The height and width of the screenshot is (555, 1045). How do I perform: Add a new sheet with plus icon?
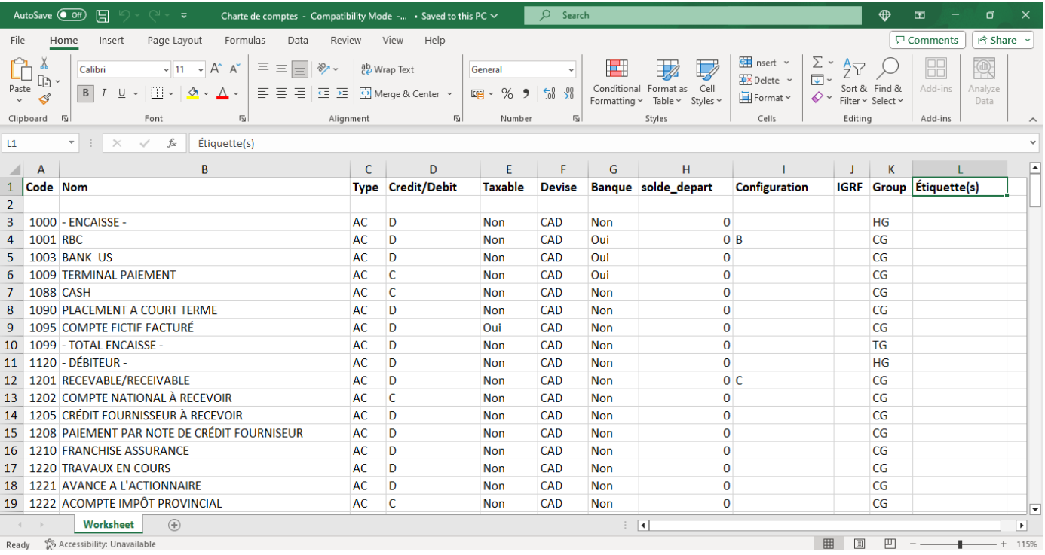click(x=174, y=525)
